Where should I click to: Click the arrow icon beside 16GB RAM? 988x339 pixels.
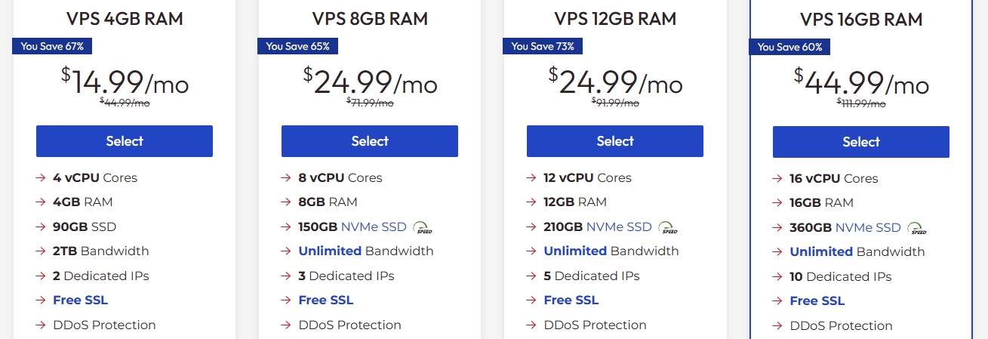point(777,203)
